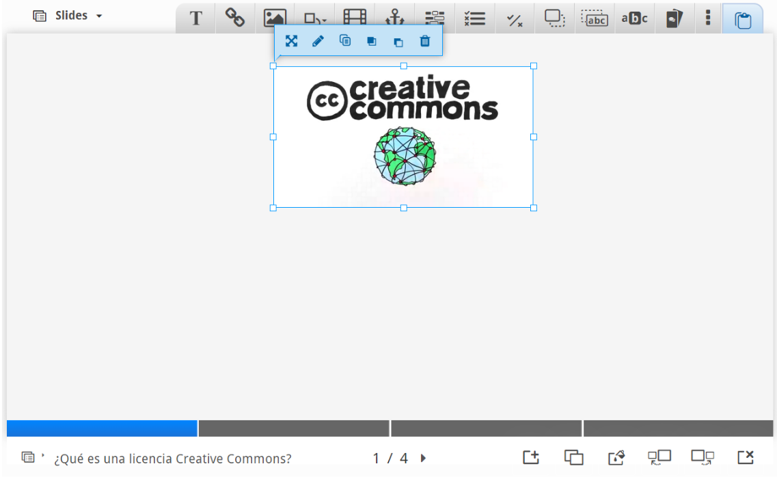Click the slide title '¿Qué es una licencia Creative Commons?'
Viewport: 777px width, 477px height.
[172, 459]
